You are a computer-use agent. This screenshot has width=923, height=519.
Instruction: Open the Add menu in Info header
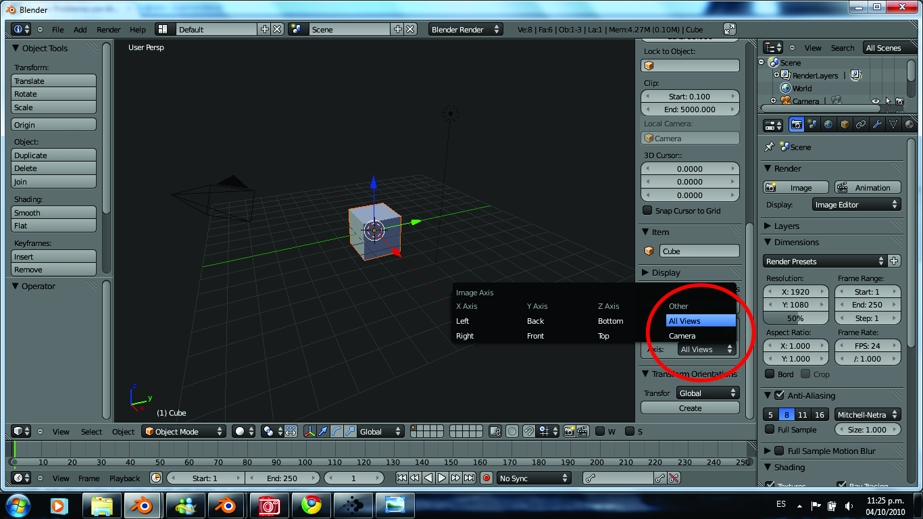point(80,29)
